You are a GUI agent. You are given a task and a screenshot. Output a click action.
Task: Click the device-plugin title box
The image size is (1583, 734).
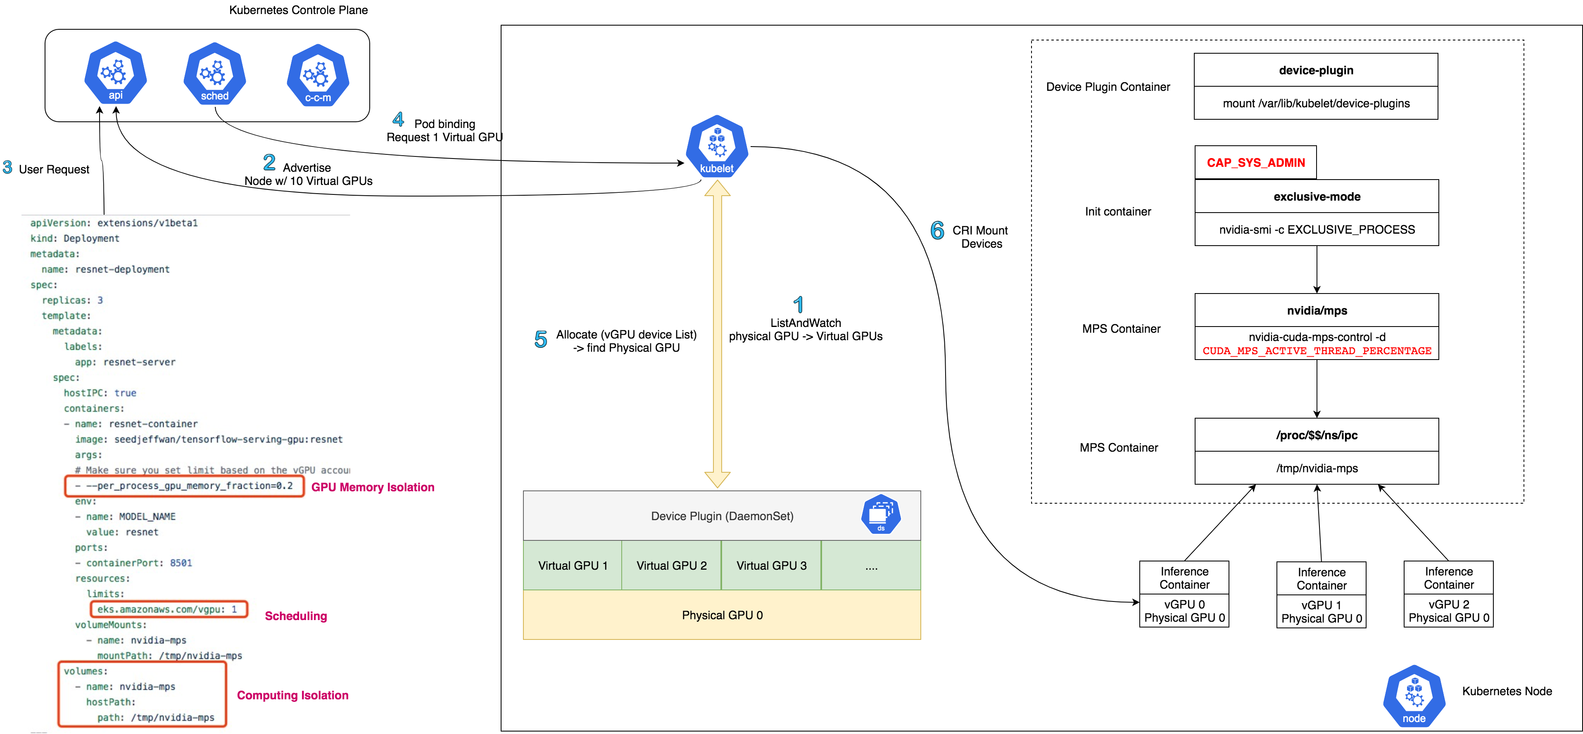point(1316,71)
